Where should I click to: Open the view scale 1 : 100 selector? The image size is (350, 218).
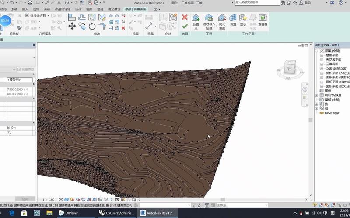click(x=49, y=200)
